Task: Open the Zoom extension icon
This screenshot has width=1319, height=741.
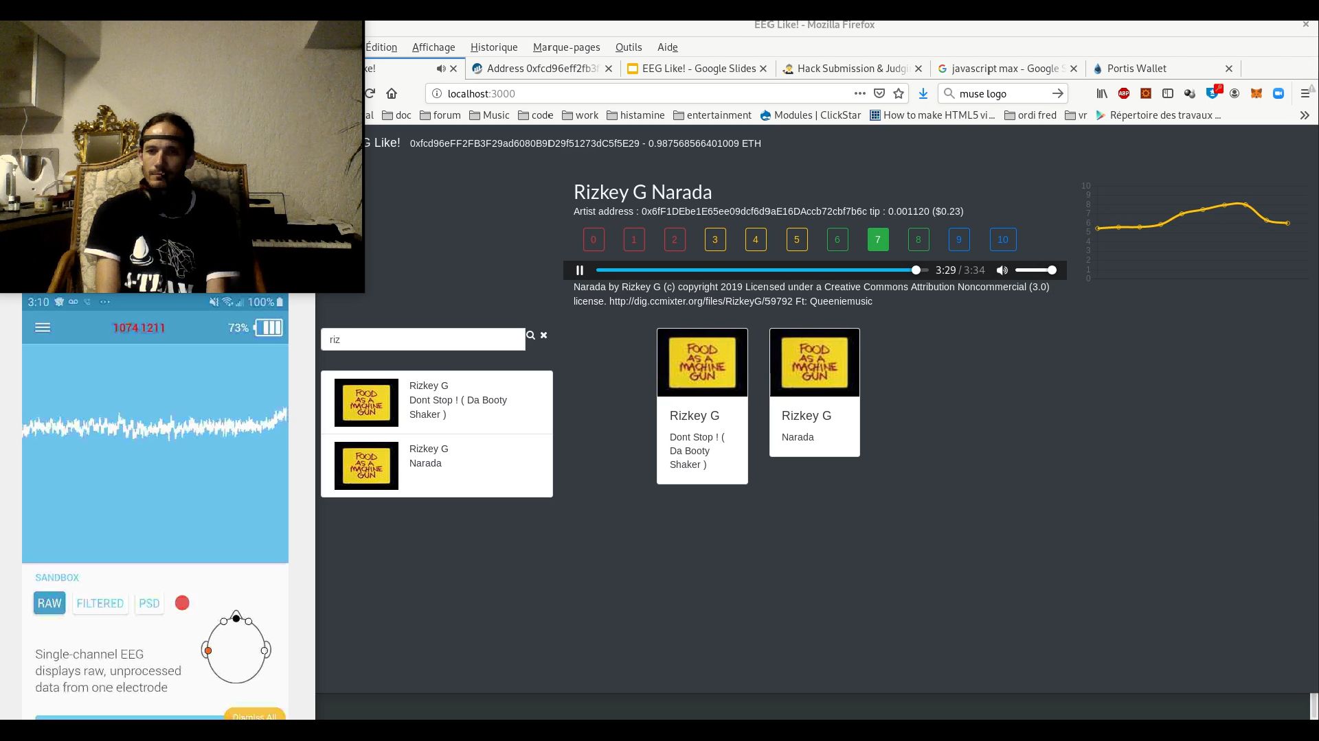Action: coord(1278,93)
